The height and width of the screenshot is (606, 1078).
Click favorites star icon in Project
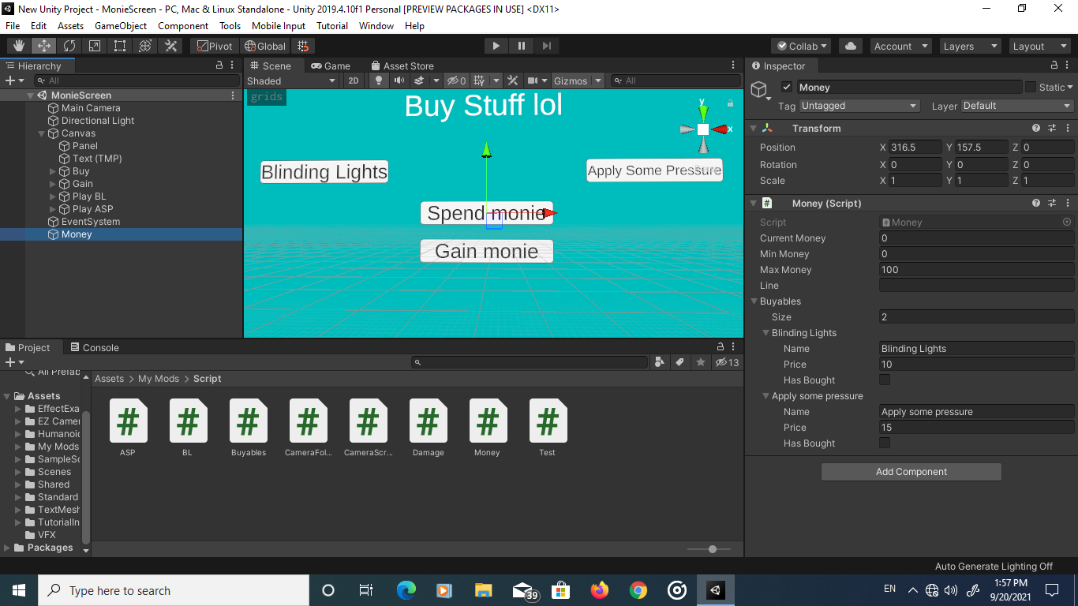(x=700, y=362)
